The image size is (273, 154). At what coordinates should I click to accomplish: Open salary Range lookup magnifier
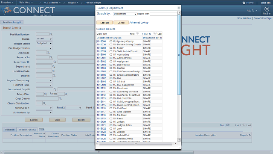tap(66, 94)
